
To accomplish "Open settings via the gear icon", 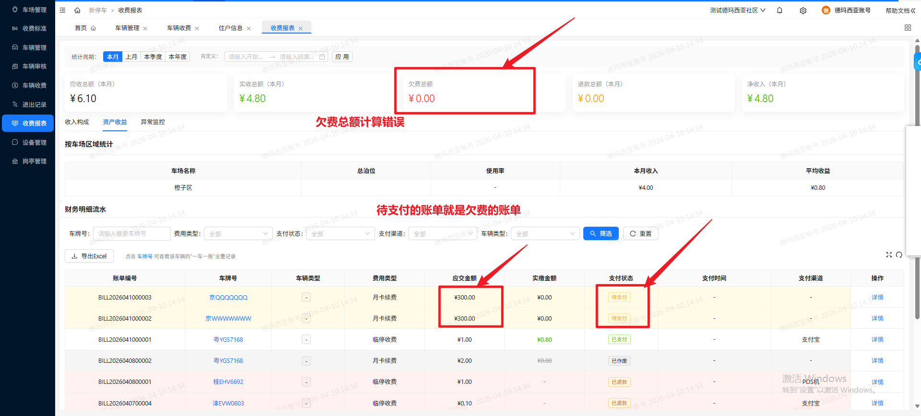I will click(803, 11).
